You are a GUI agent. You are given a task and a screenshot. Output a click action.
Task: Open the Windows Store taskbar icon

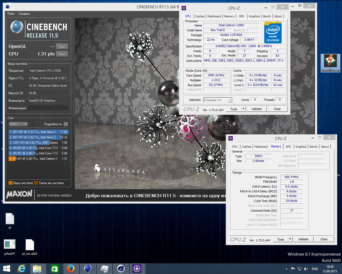[x=55, y=268]
